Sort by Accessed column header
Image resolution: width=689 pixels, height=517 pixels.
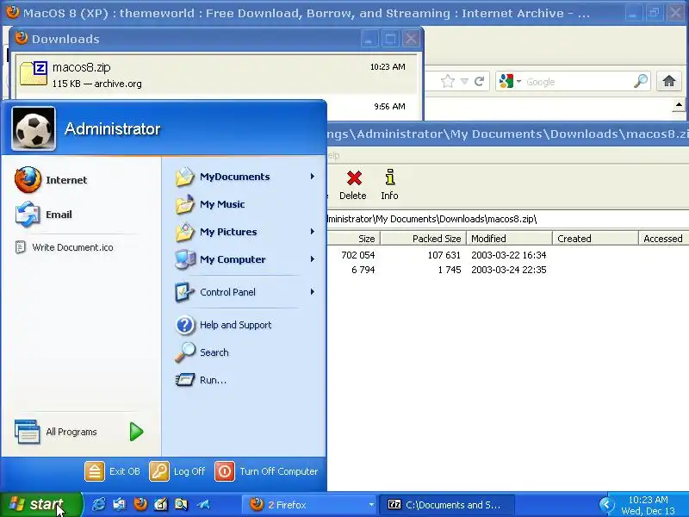[x=663, y=239]
